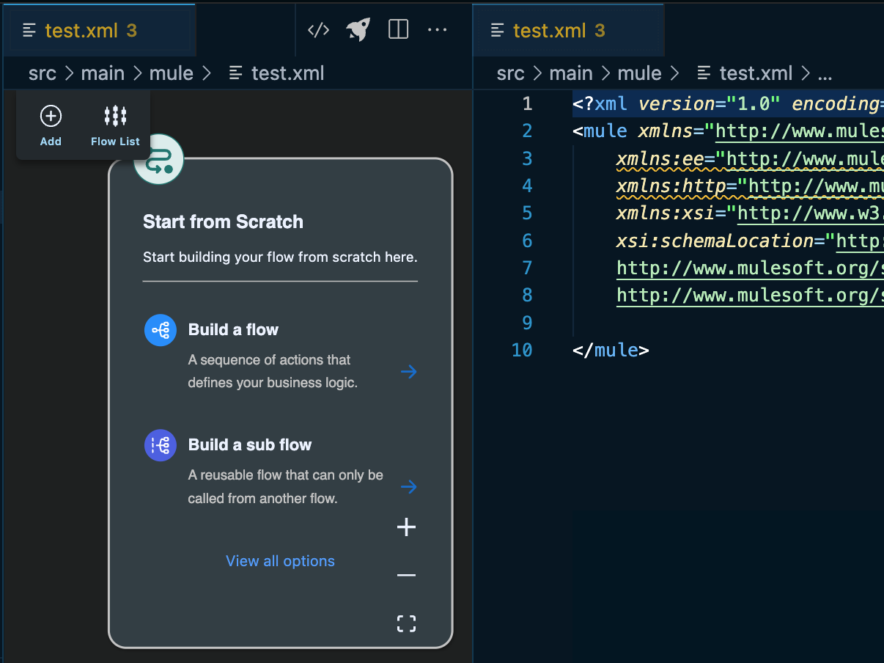Image resolution: width=884 pixels, height=663 pixels.
Task: Zoom out the canvas with the minus control
Action: pos(406,574)
